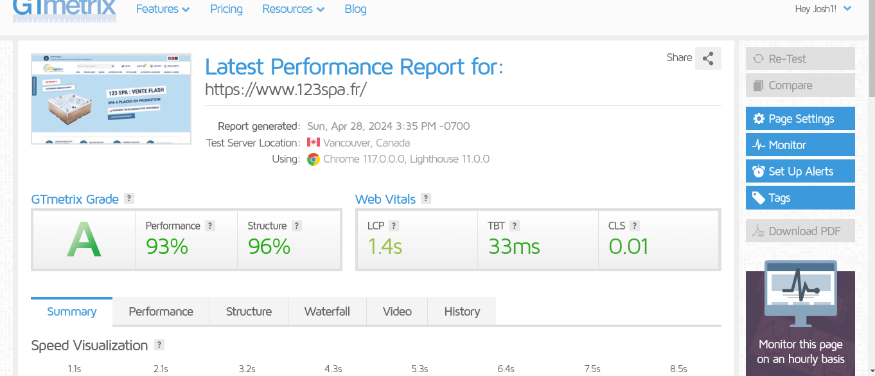Open the Pricing page
The width and height of the screenshot is (875, 376).
pos(226,9)
